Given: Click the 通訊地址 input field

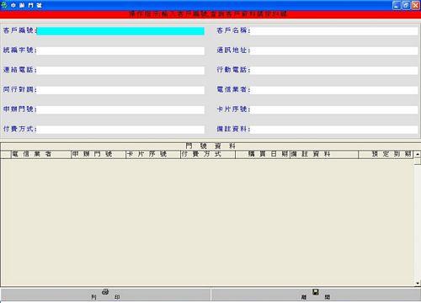Looking at the screenshot, I should pos(334,50).
